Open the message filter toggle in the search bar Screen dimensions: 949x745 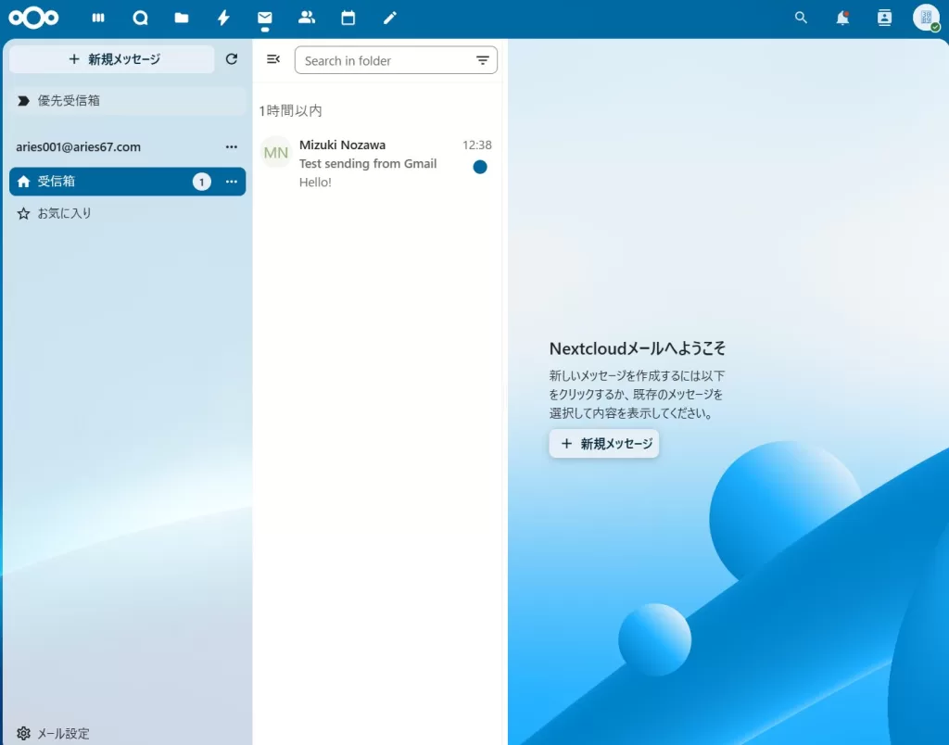[483, 59]
